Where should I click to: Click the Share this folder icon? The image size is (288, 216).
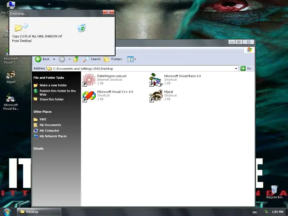[x=36, y=99]
